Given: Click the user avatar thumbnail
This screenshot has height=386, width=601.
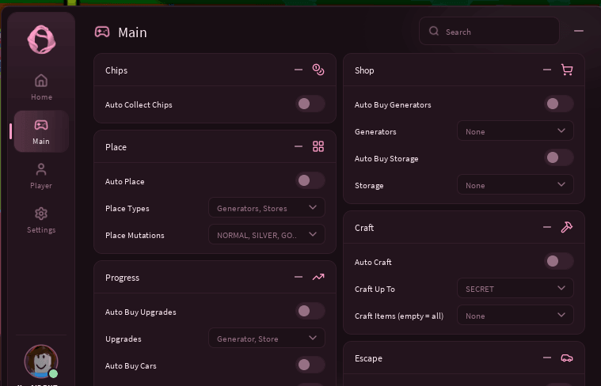Looking at the screenshot, I should point(41,361).
